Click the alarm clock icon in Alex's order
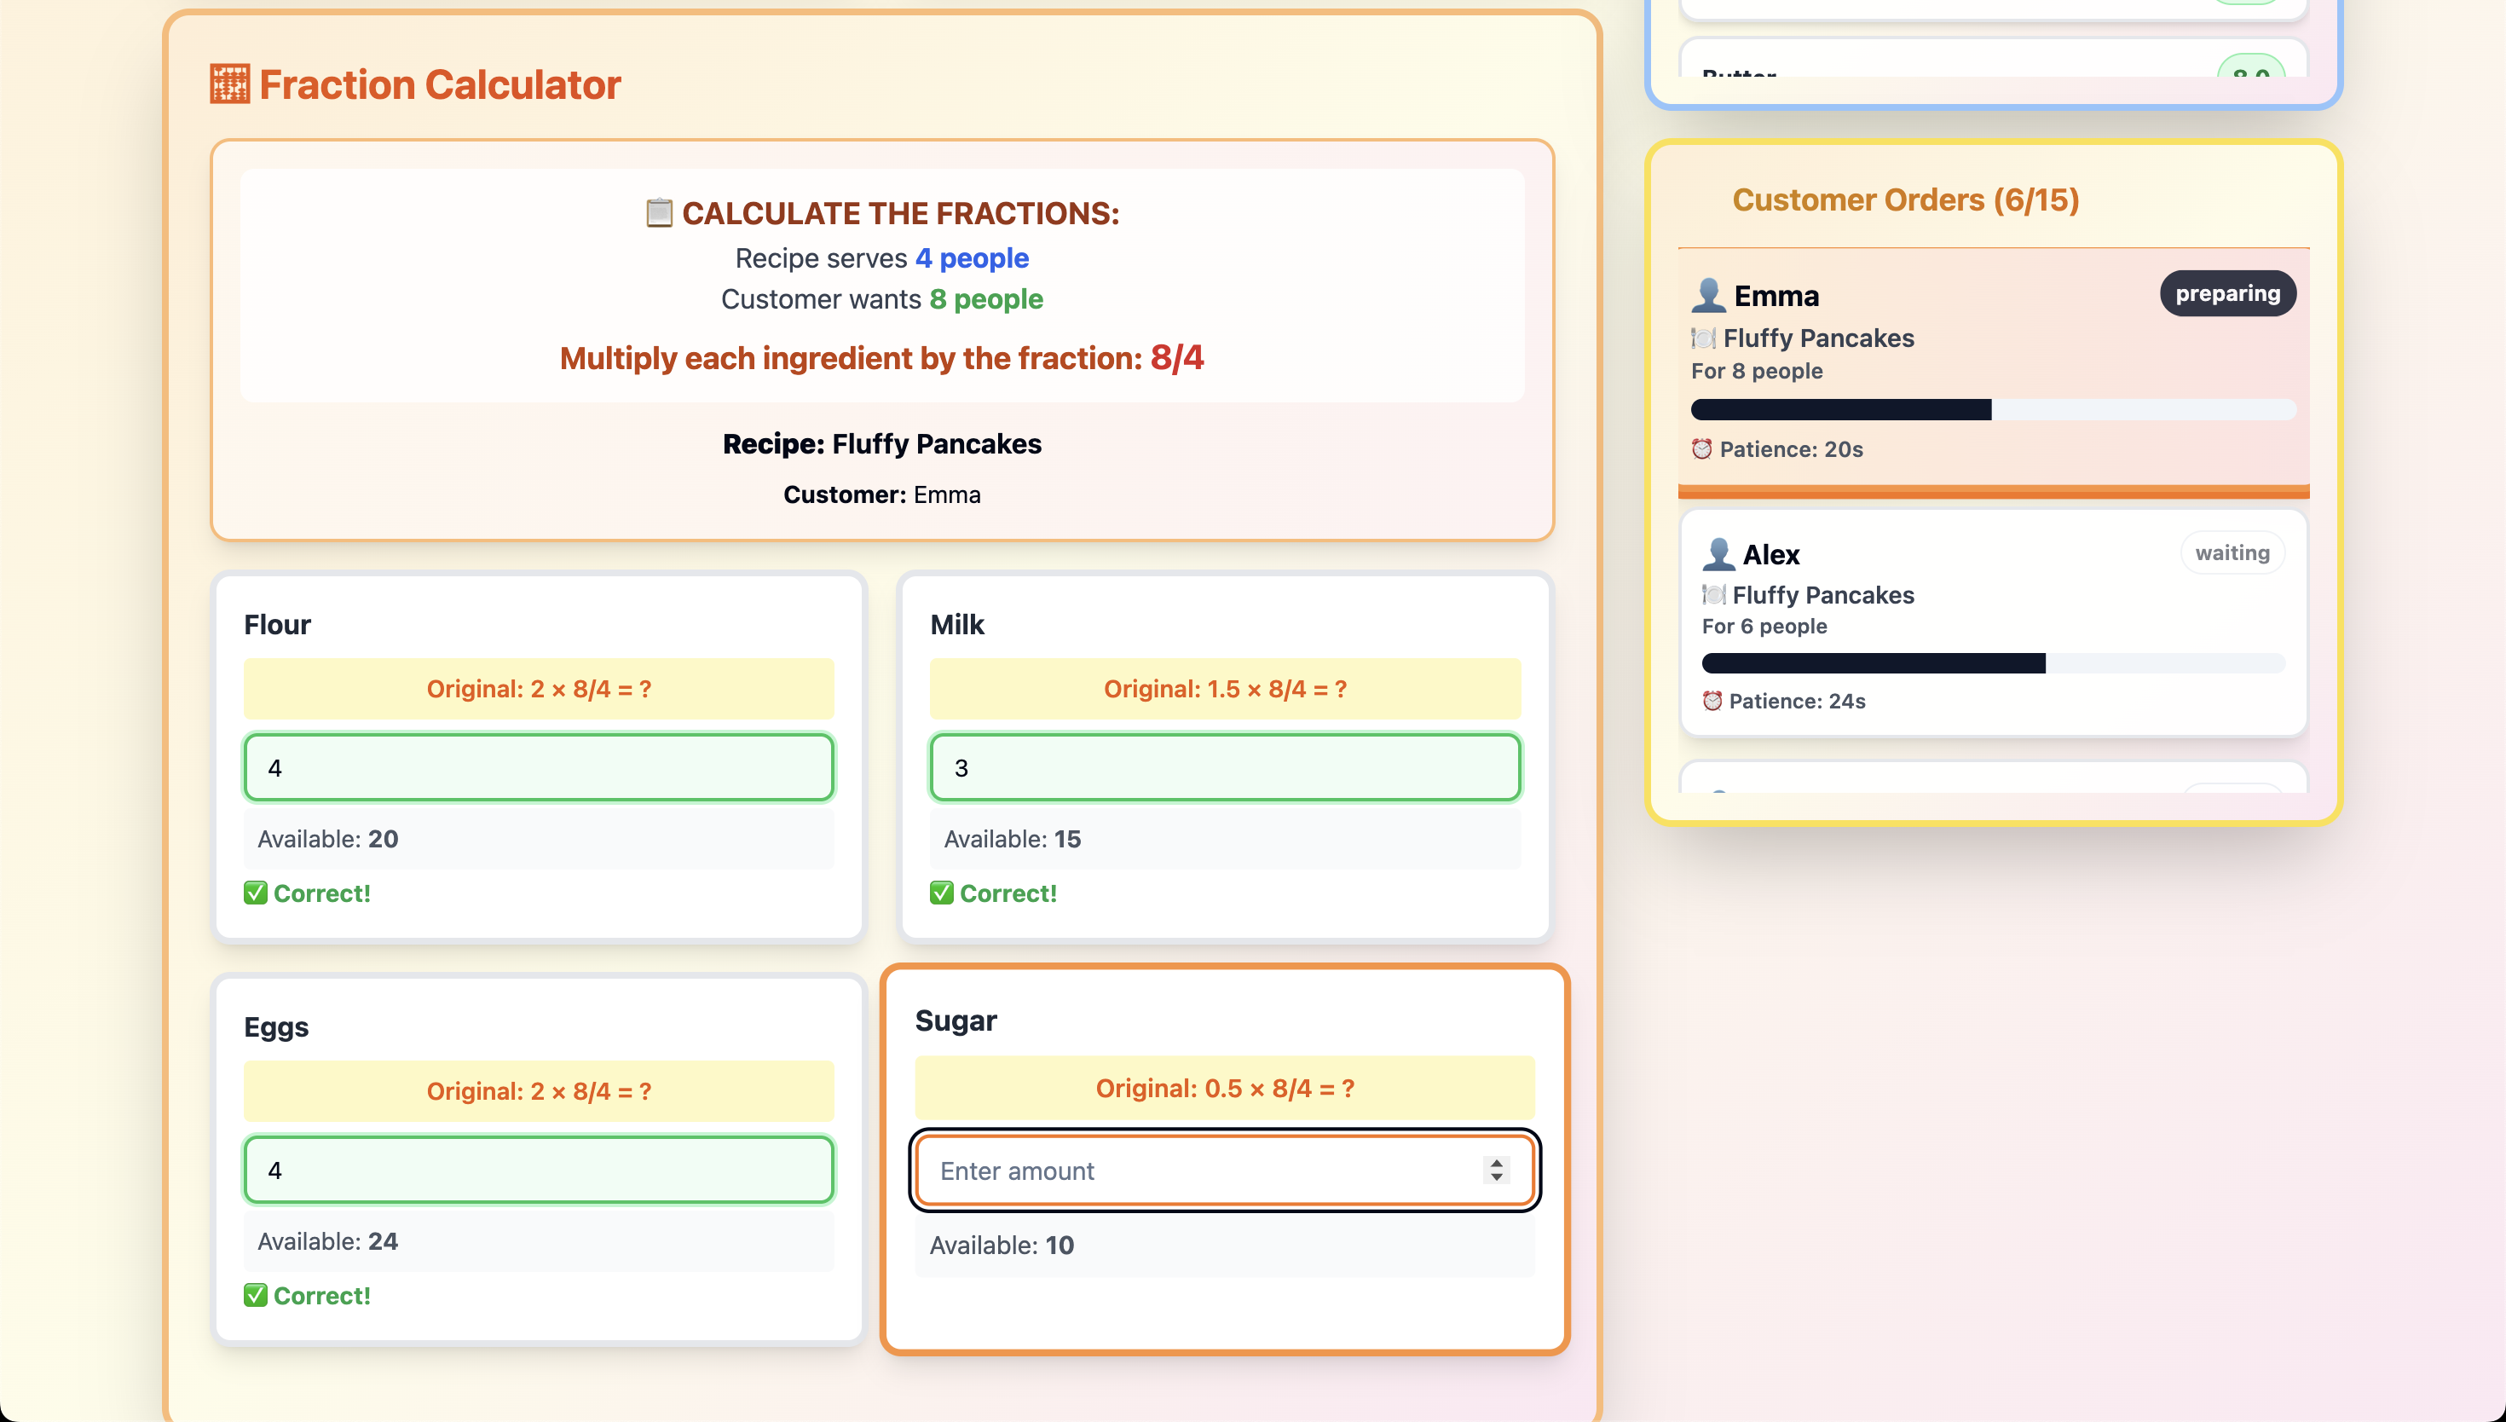This screenshot has height=1422, width=2506. coord(1712,702)
